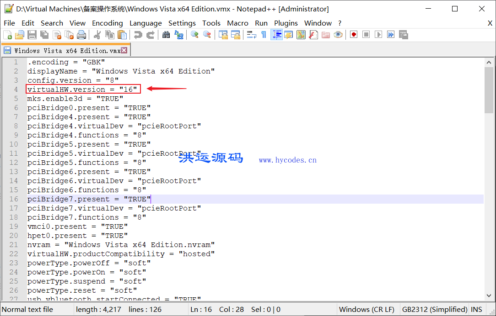Save the recorded macro icon

(x=403, y=35)
